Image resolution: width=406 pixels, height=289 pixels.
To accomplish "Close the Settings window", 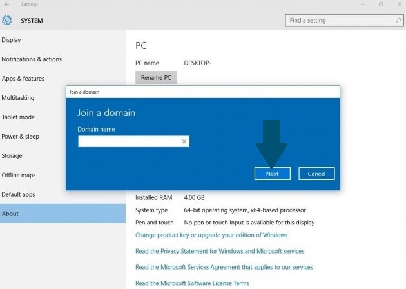I will click(x=400, y=4).
